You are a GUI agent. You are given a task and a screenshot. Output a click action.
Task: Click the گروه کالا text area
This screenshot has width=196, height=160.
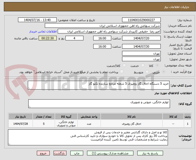[x=99, y=104]
